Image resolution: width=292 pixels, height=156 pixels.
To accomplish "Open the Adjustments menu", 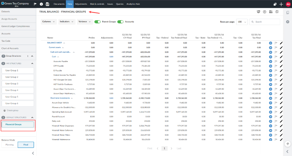I will click(x=81, y=4).
